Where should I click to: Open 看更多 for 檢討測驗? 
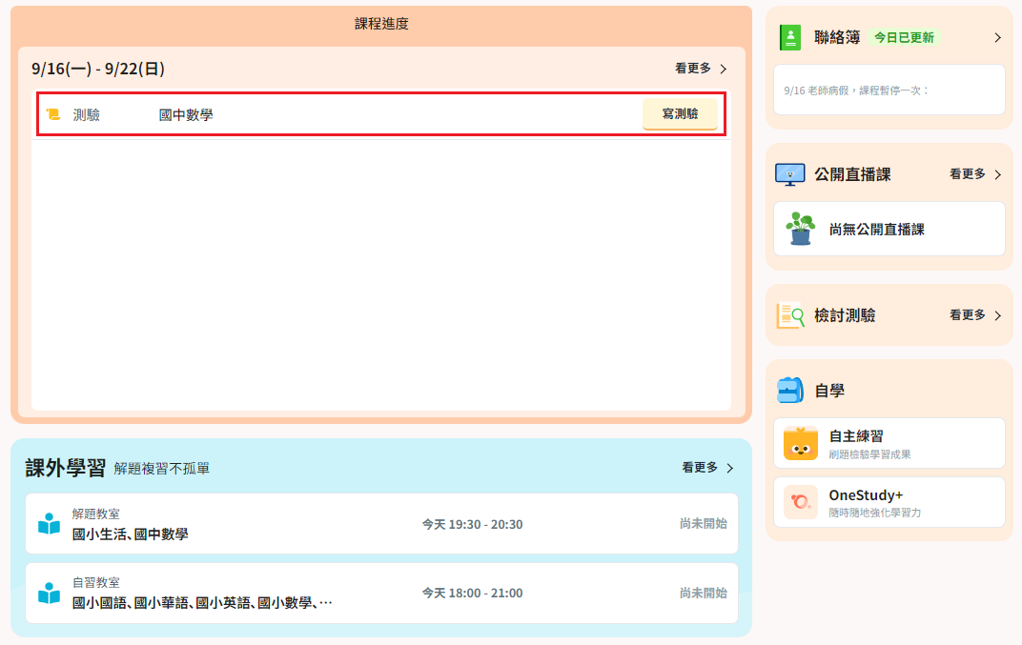(968, 314)
